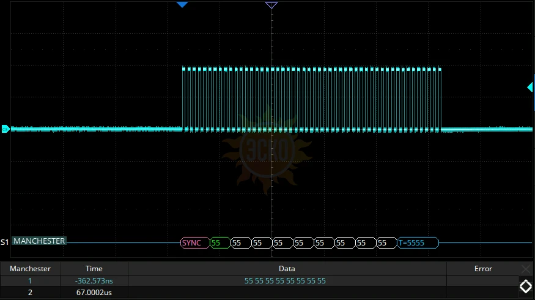The height and width of the screenshot is (300, 535).
Task: Click the S1 bus label
Action: pyautogui.click(x=4, y=242)
